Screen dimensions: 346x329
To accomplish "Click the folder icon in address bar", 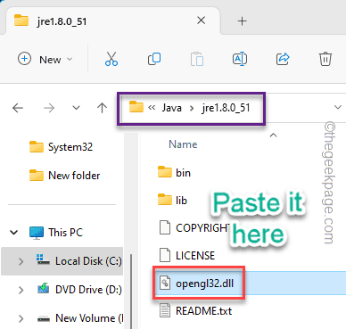I will [x=136, y=107].
